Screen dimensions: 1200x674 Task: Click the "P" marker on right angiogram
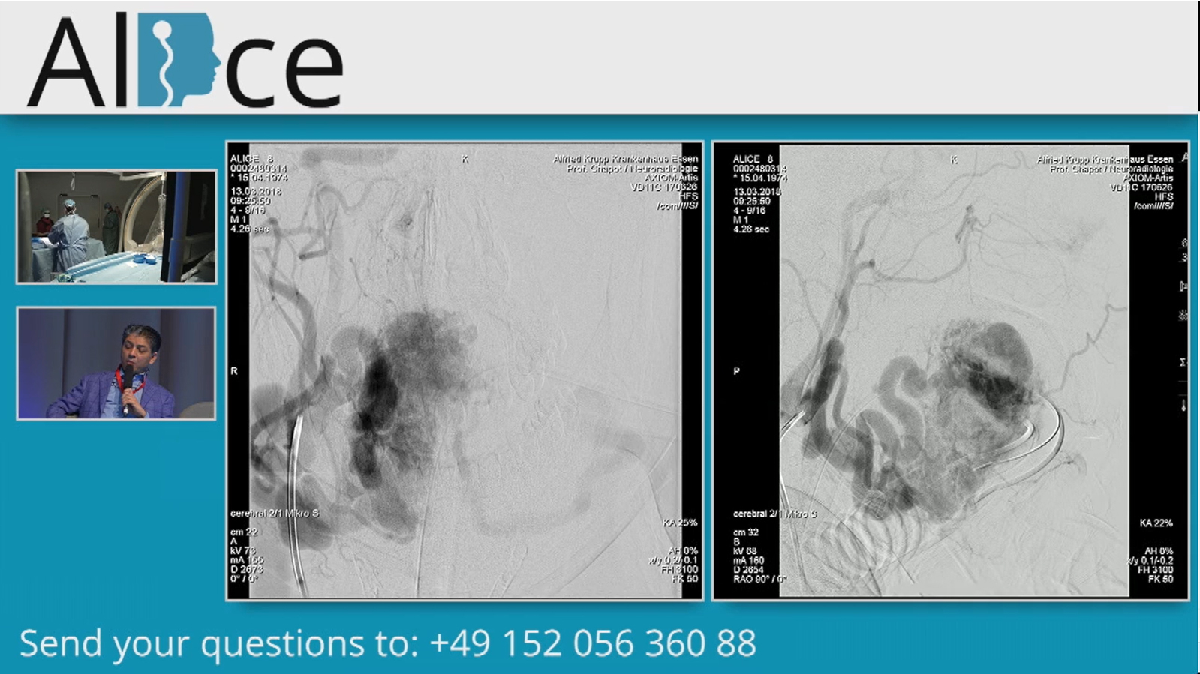pyautogui.click(x=736, y=371)
